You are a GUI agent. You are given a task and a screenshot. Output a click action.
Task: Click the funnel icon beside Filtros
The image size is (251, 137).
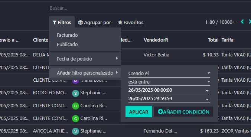(x=55, y=23)
